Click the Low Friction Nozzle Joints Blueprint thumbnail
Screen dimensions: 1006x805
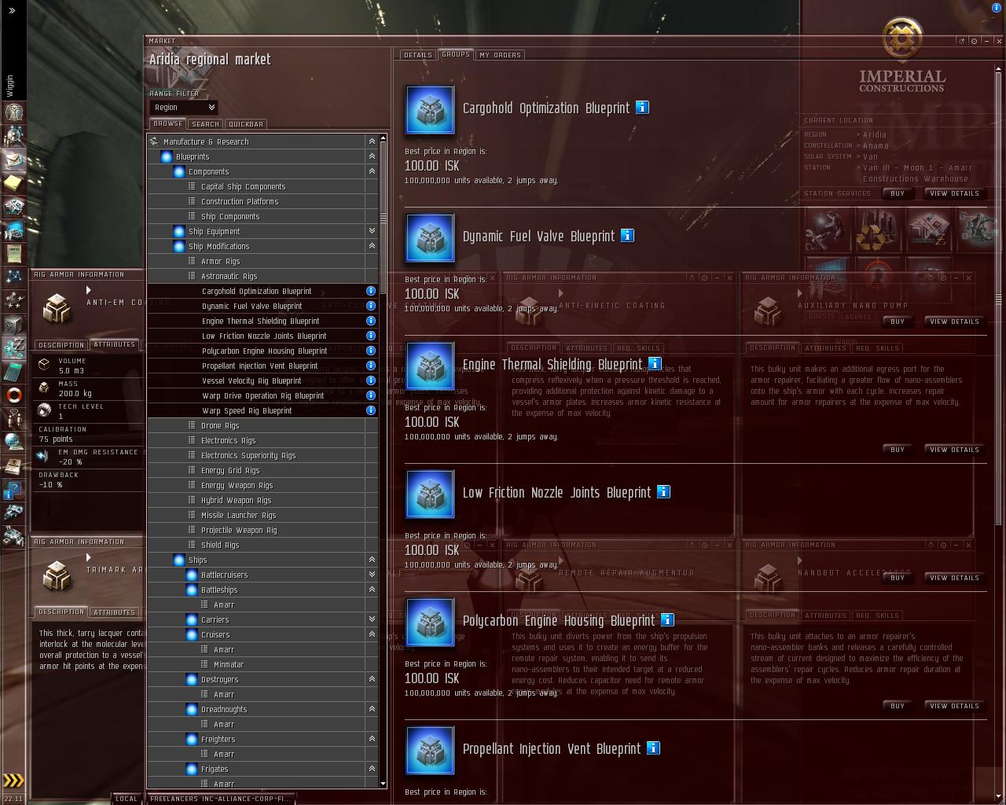click(x=430, y=494)
